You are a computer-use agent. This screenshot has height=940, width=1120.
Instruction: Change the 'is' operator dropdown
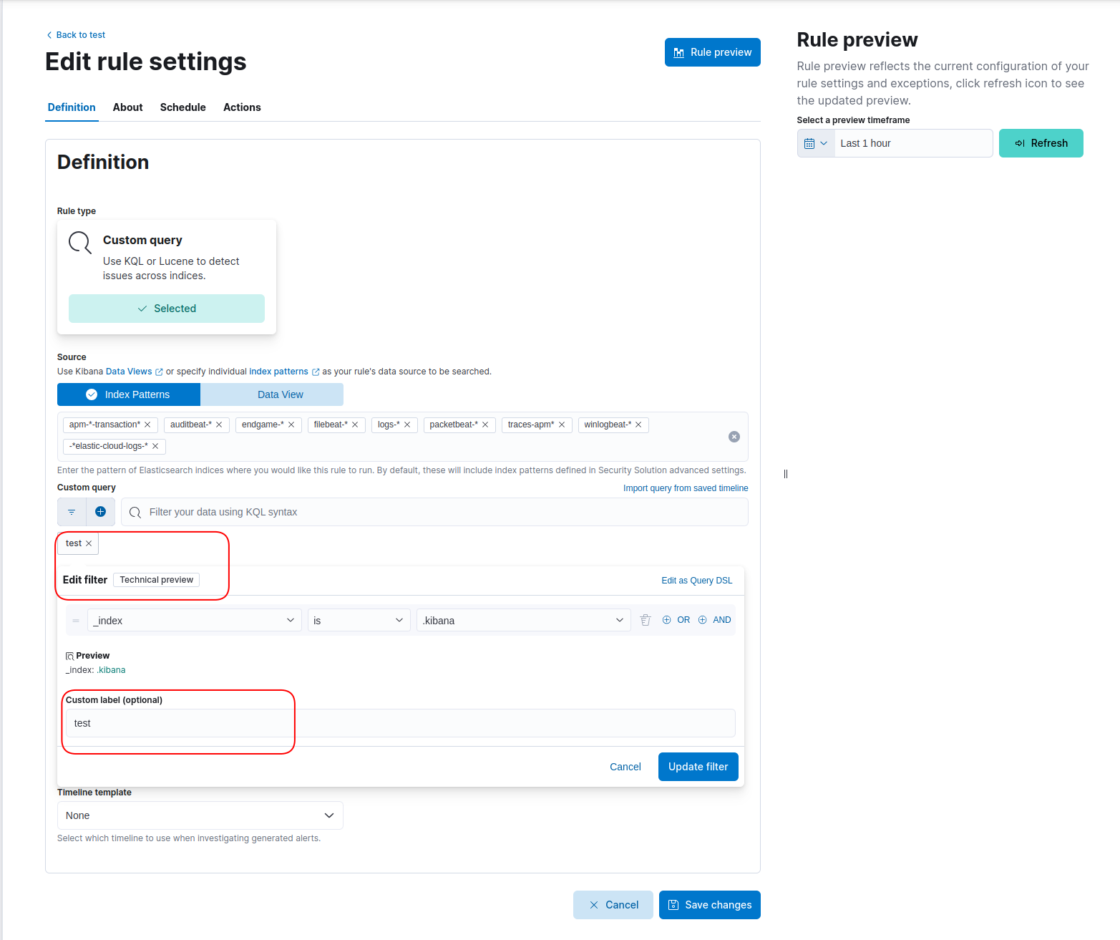[358, 620]
